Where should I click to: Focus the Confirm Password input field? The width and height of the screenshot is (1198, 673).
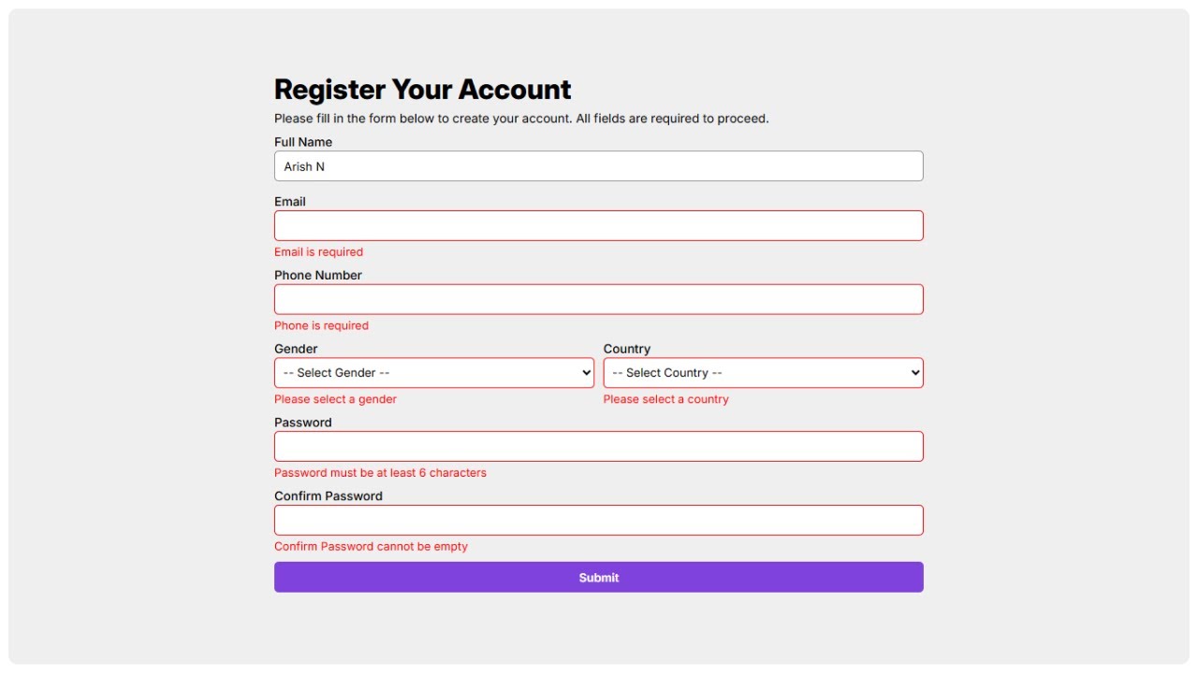click(x=598, y=521)
